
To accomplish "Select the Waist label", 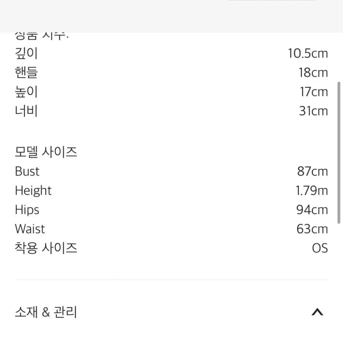I will pos(30,229).
